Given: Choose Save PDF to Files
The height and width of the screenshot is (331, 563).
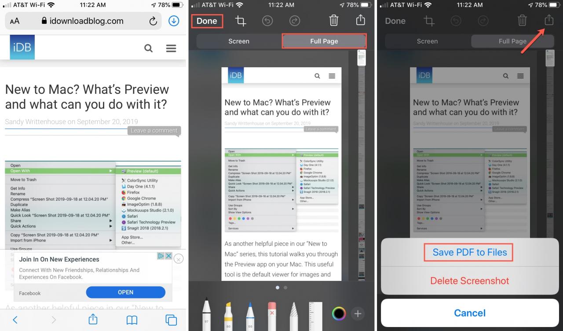Looking at the screenshot, I should click(469, 252).
